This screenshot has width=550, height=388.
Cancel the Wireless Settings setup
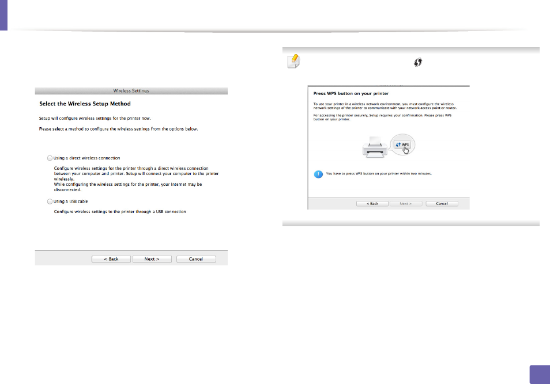coord(196,259)
